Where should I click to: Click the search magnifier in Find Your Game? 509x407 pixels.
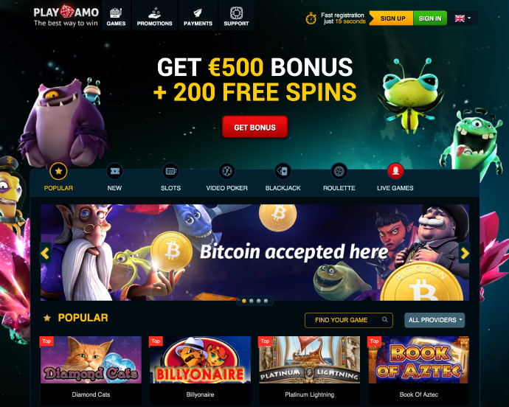tap(384, 319)
